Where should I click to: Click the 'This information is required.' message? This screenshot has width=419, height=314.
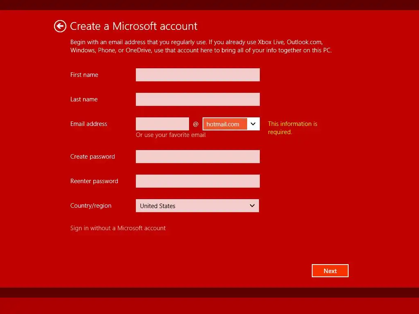293,128
